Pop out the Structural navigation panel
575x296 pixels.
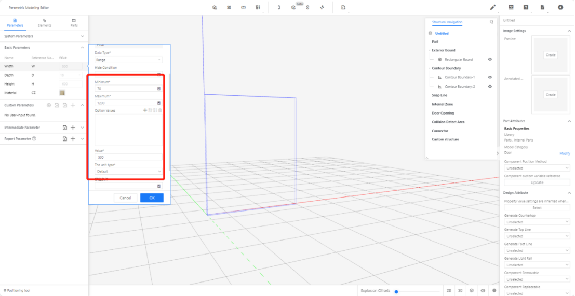[491, 22]
